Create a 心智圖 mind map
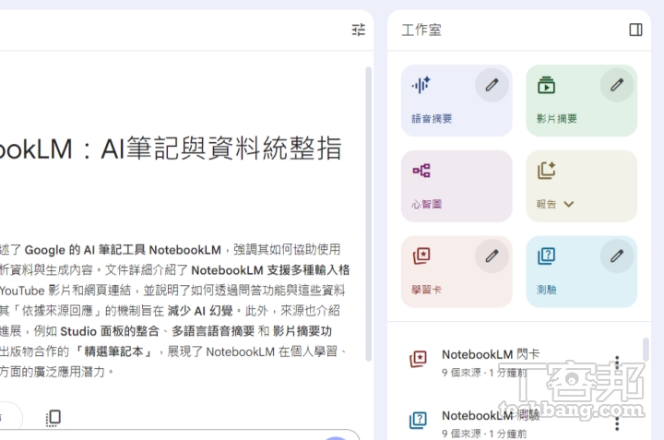The width and height of the screenshot is (664, 440). tap(456, 186)
